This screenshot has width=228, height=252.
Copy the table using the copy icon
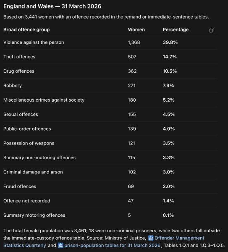pos(212,30)
